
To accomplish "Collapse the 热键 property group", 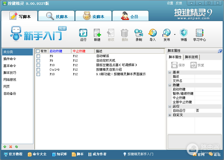I will [170, 85].
